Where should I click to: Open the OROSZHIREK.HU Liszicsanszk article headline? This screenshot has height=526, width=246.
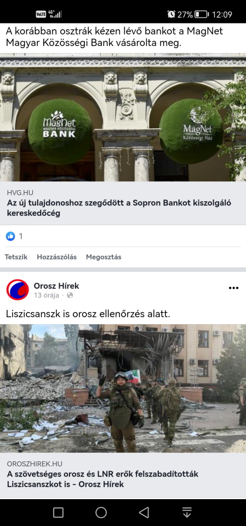pos(102,479)
